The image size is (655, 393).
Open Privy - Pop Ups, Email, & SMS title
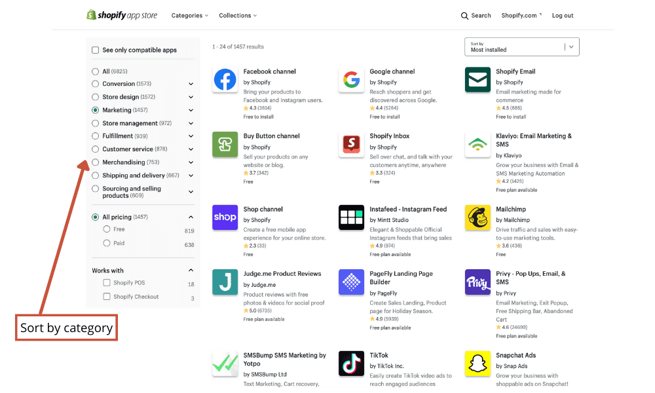click(531, 278)
